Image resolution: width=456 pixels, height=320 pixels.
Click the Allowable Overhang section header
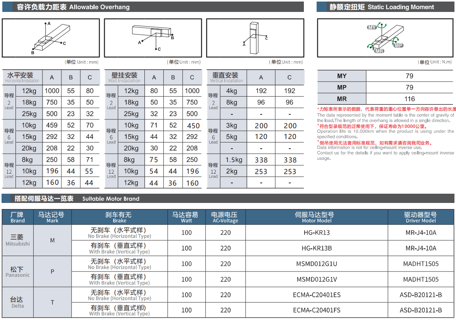click(x=73, y=7)
